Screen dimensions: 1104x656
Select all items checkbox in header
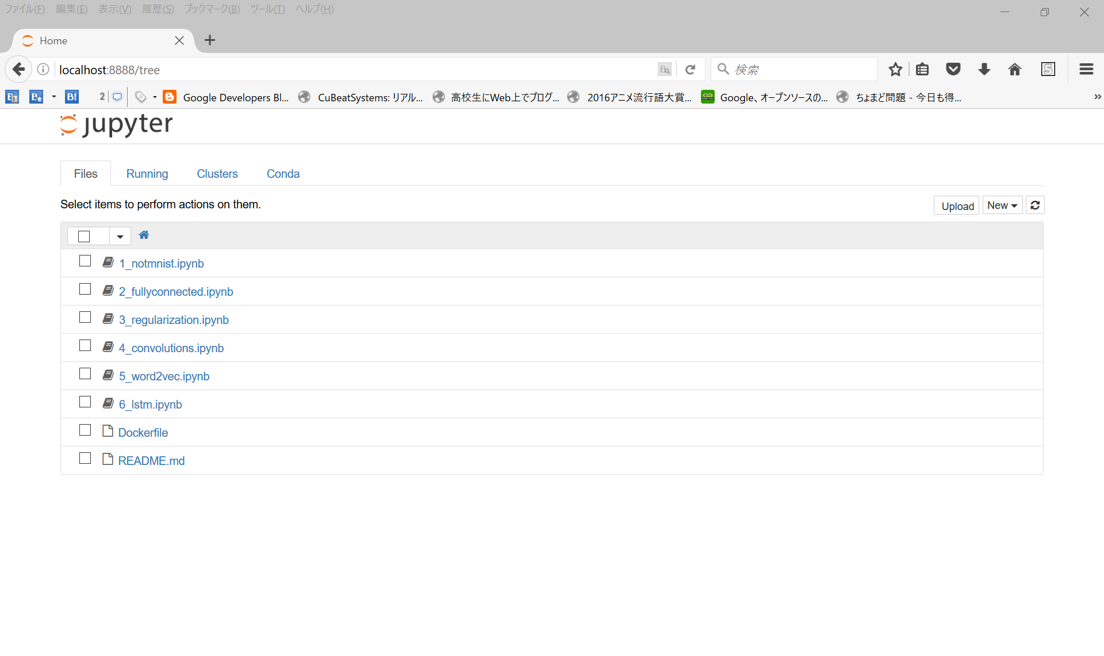84,237
